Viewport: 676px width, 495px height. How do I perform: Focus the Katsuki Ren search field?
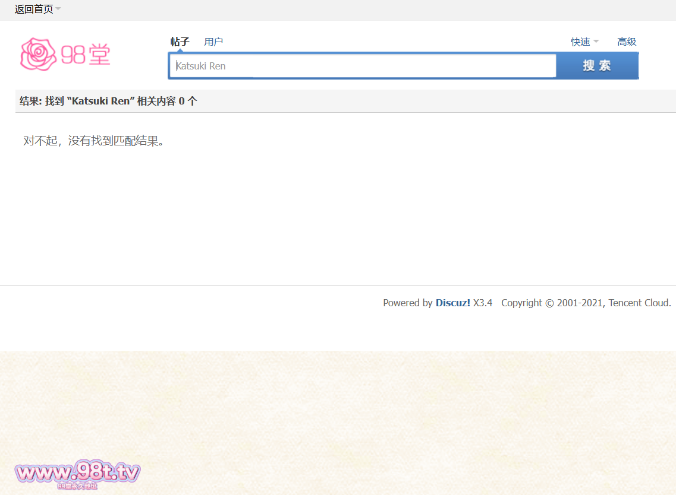(363, 66)
